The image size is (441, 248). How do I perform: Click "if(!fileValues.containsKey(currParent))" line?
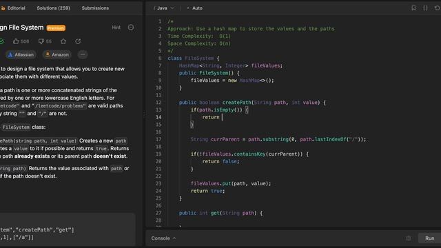click(249, 154)
